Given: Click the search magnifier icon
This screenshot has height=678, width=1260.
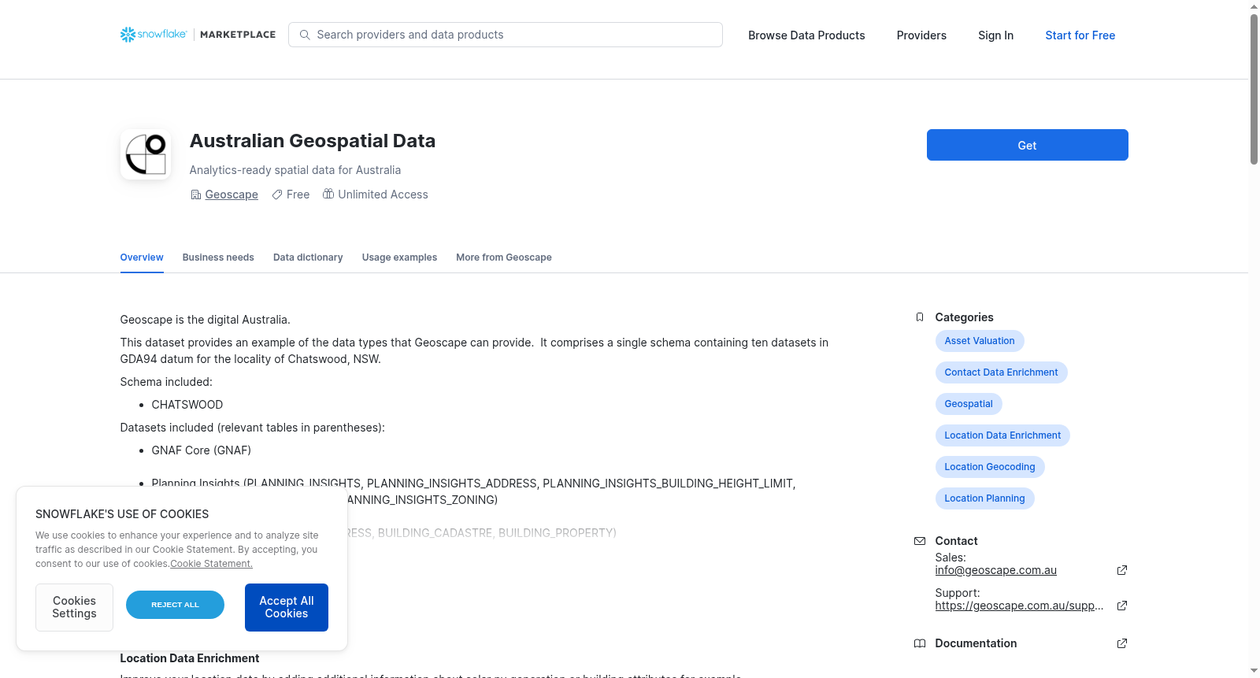Looking at the screenshot, I should pyautogui.click(x=305, y=35).
